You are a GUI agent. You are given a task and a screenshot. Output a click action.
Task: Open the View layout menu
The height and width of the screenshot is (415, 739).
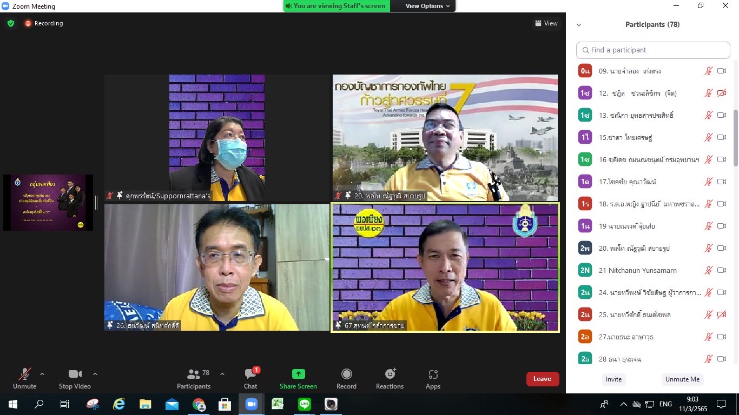coord(546,23)
